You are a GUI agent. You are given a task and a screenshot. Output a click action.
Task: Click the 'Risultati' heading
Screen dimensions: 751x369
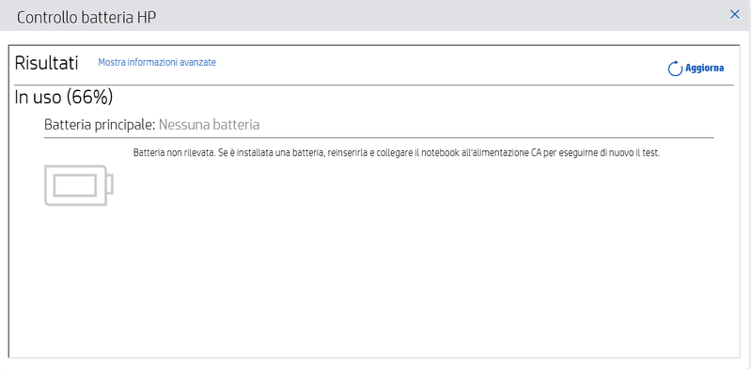pyautogui.click(x=46, y=63)
